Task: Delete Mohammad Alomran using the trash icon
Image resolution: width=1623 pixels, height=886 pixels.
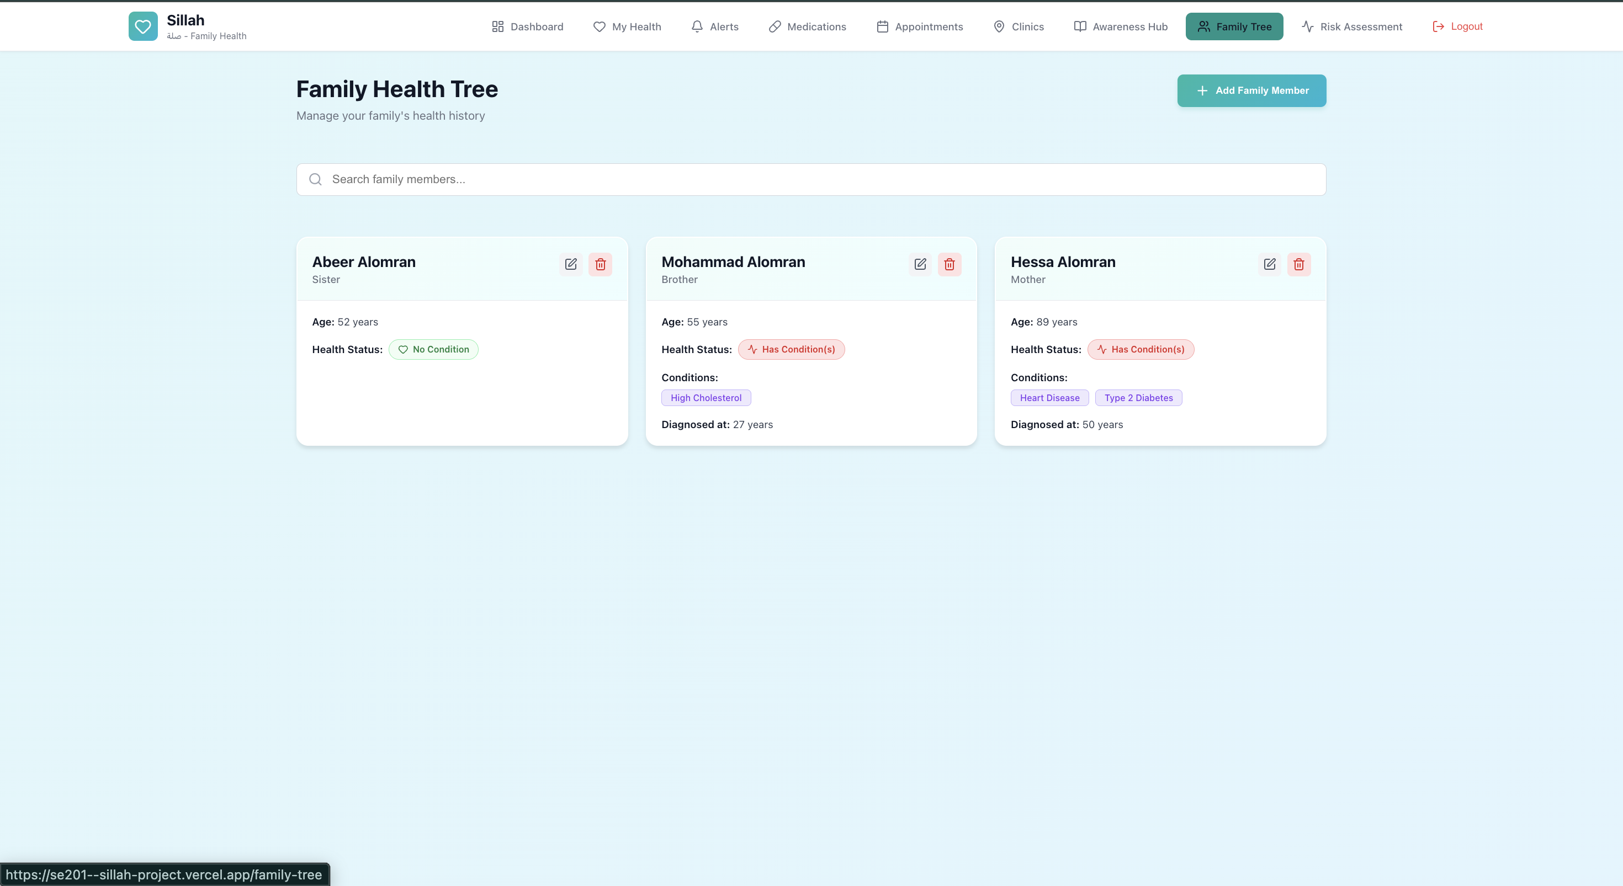Action: (950, 264)
